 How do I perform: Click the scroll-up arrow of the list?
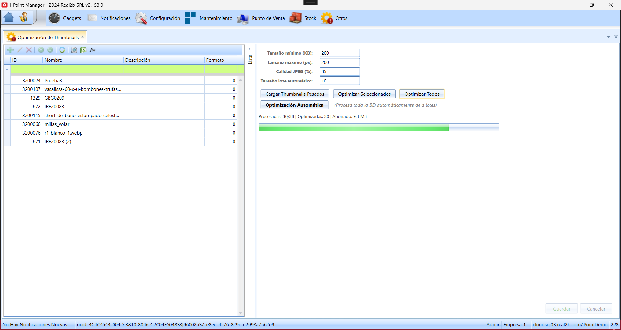coord(240,80)
